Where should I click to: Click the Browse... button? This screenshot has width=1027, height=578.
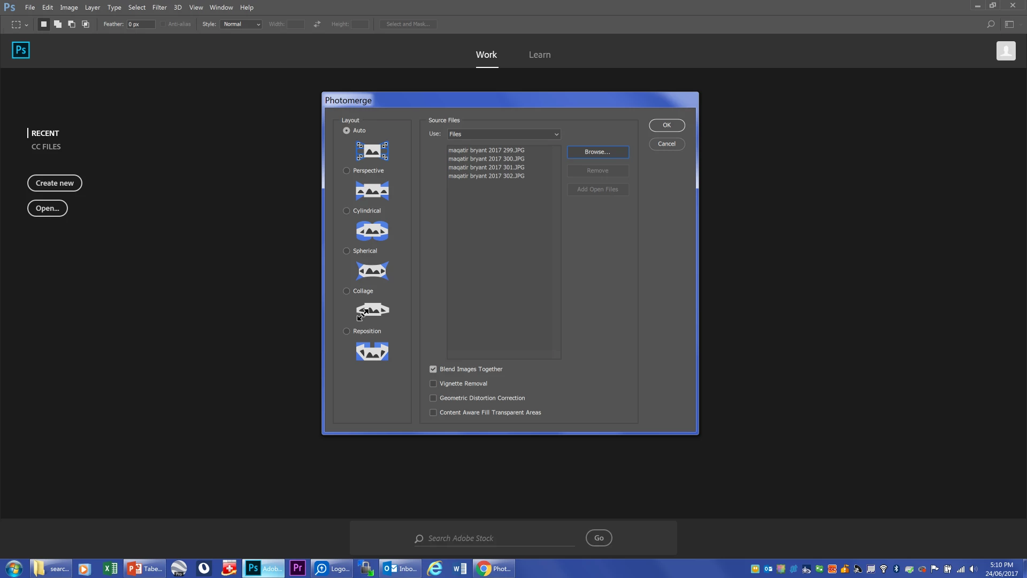[597, 152]
